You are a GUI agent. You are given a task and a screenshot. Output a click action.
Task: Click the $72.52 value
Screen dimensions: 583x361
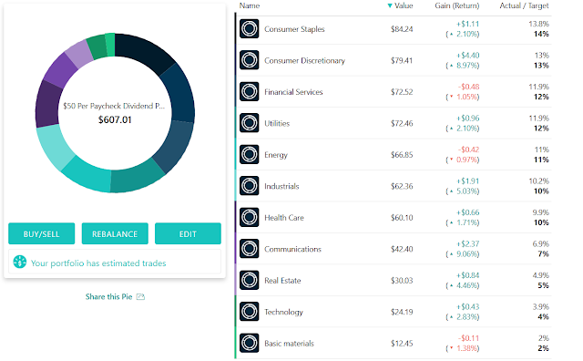pyautogui.click(x=402, y=92)
